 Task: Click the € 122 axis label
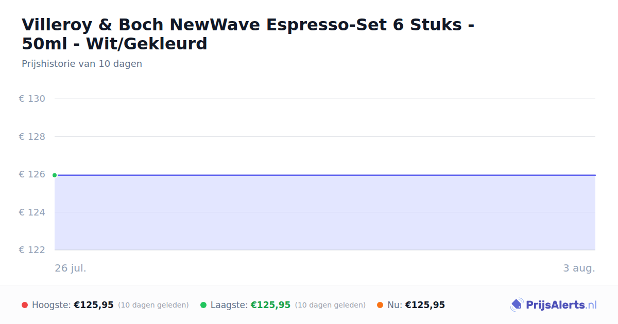coord(32,250)
